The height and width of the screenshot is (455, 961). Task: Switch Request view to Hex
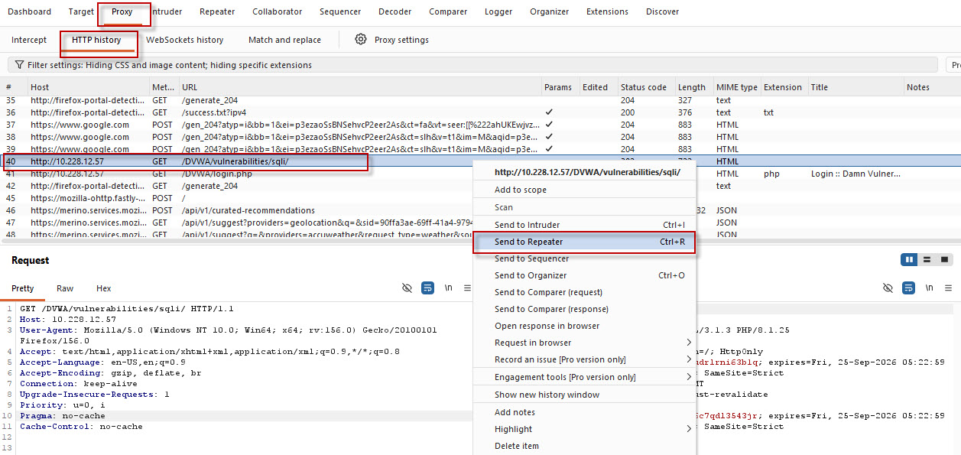[x=104, y=288]
